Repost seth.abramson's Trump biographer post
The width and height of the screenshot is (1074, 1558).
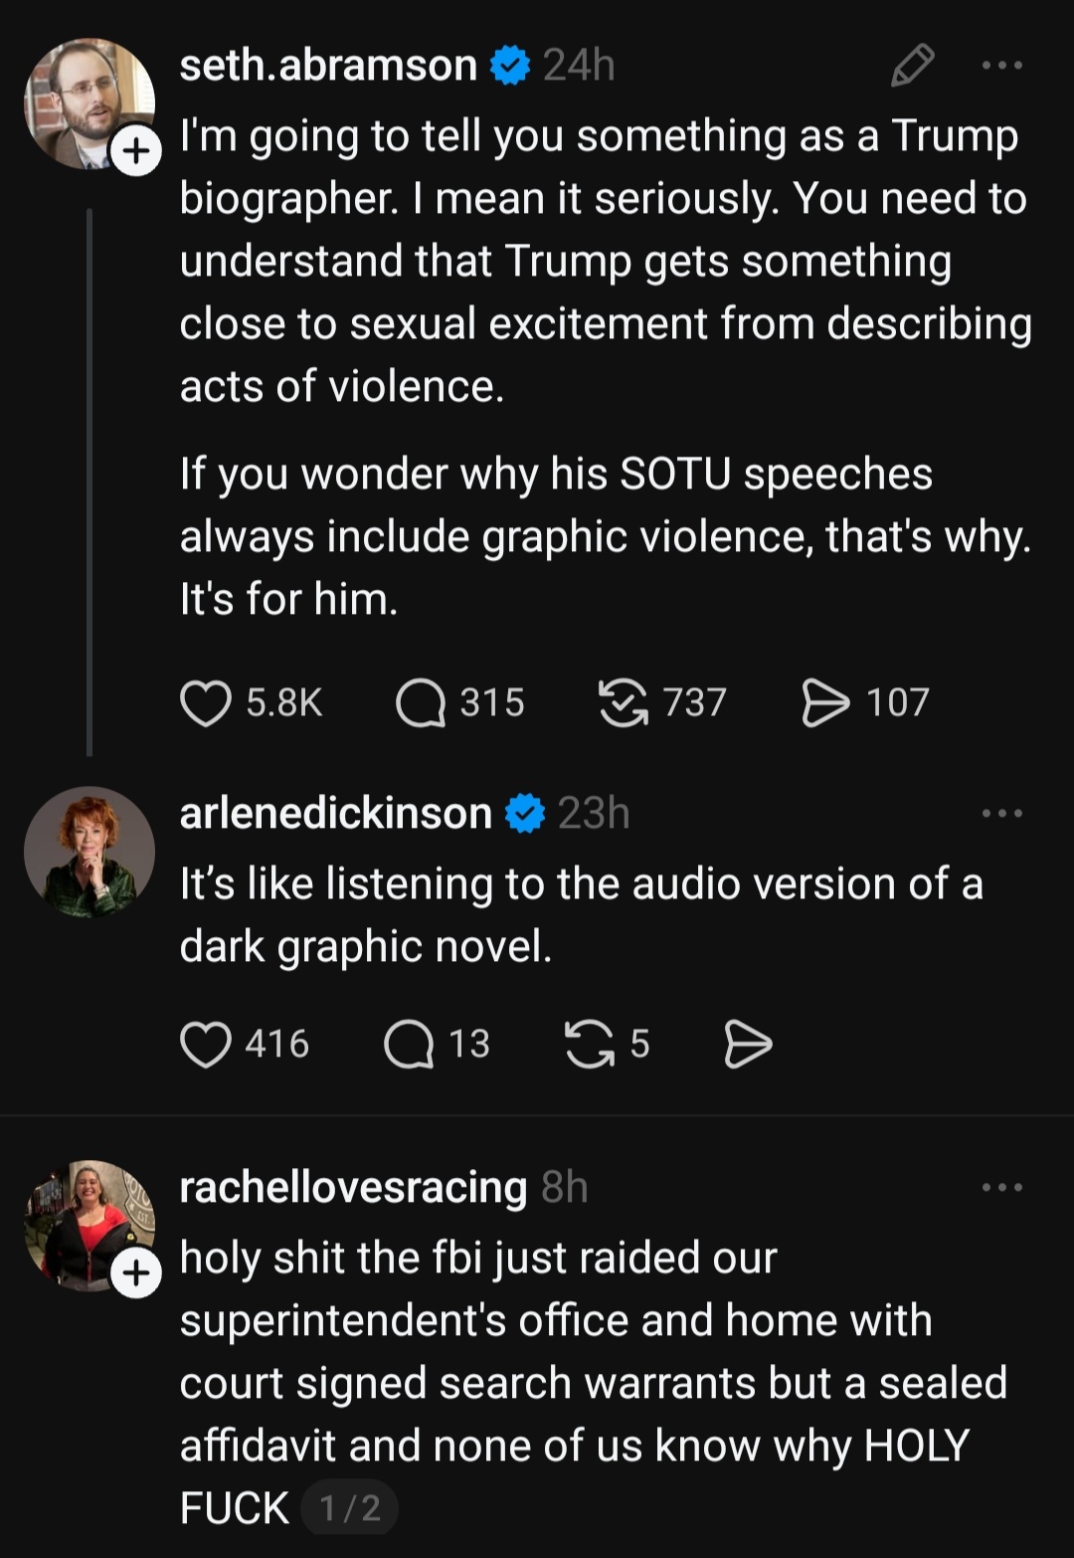click(623, 702)
